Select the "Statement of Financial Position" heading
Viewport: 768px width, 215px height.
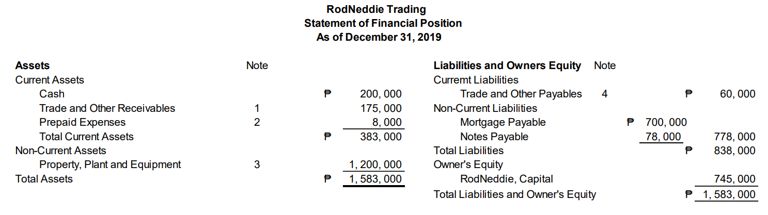(383, 23)
